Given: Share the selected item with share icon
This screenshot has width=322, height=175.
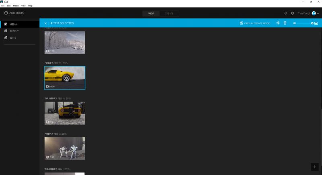Looking at the screenshot, I should tap(278, 23).
